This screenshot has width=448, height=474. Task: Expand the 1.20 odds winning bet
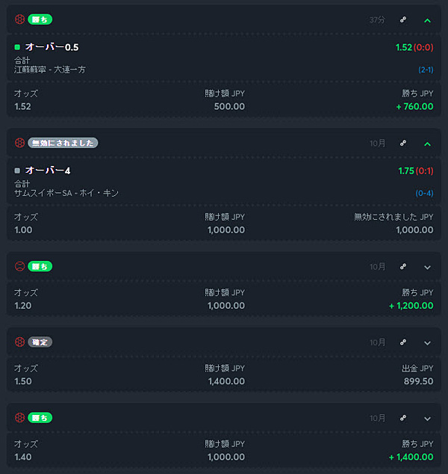pos(427,267)
